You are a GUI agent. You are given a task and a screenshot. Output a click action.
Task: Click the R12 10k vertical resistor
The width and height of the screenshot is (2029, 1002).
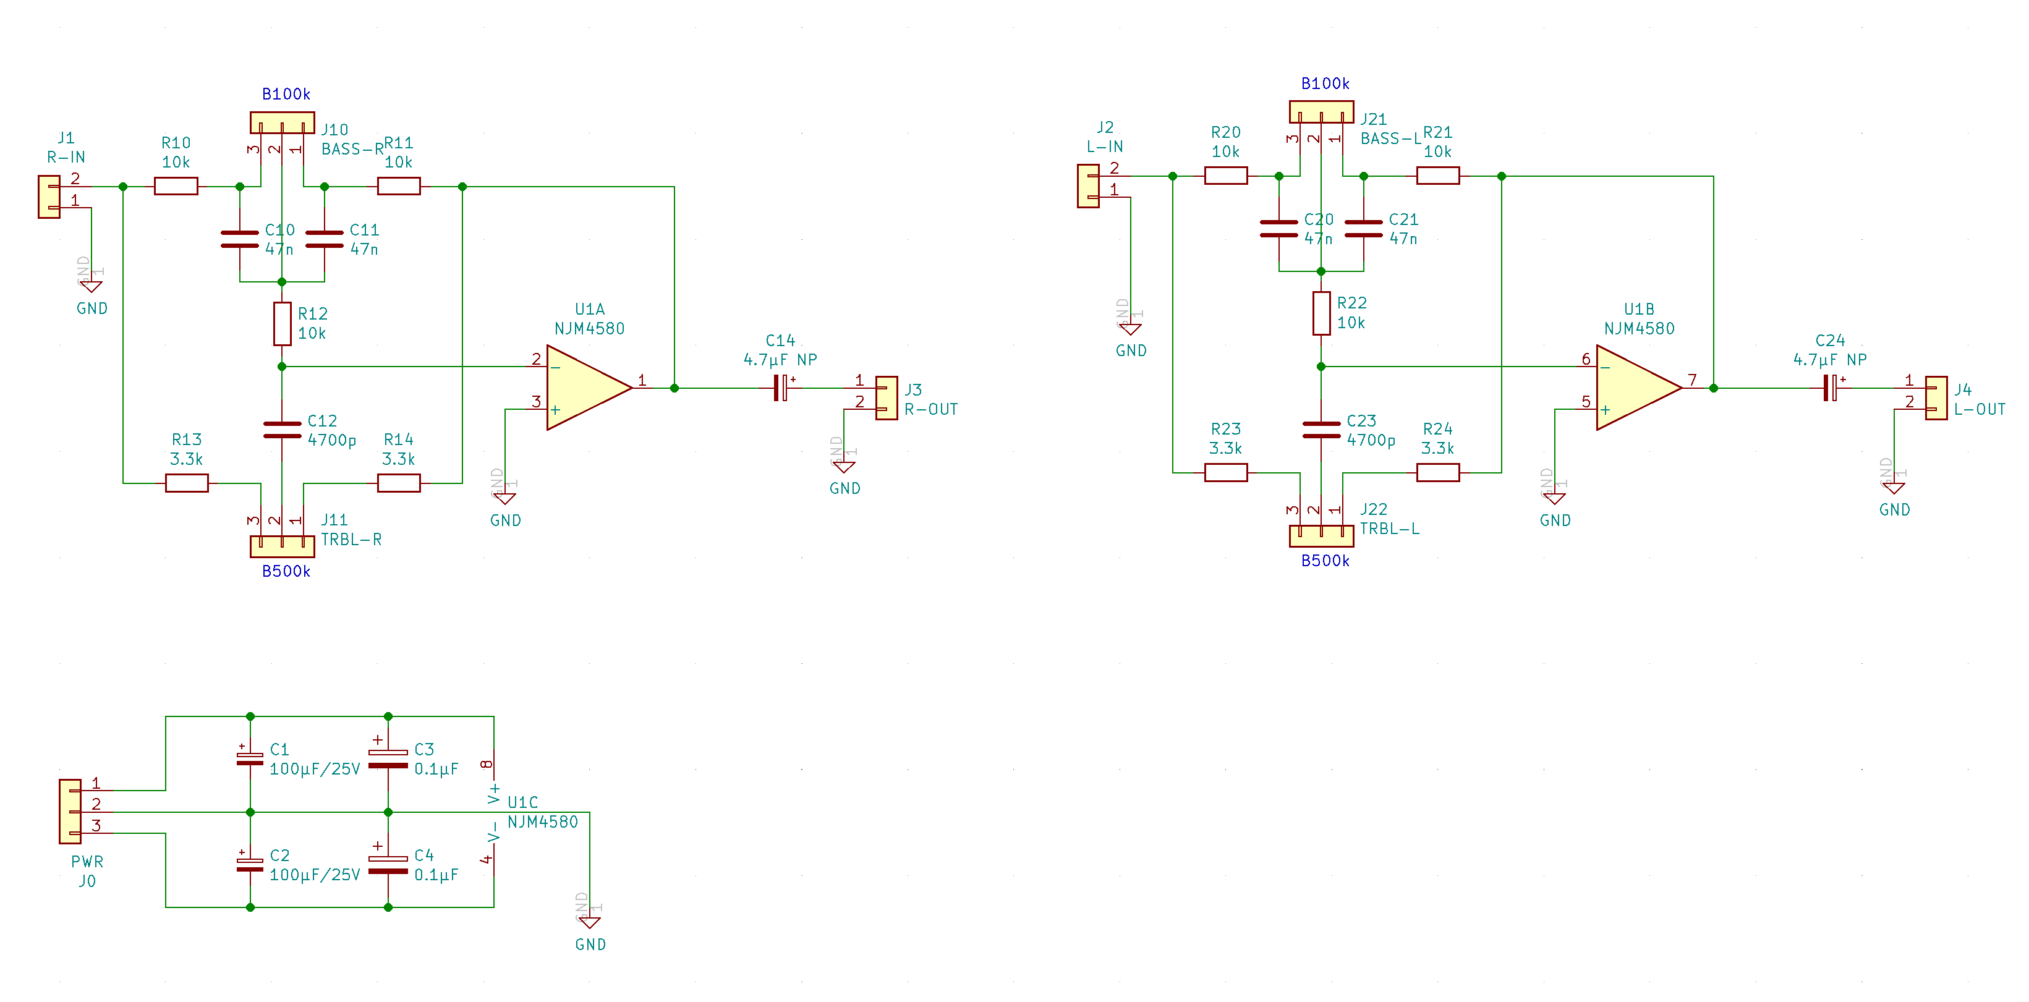(x=282, y=324)
